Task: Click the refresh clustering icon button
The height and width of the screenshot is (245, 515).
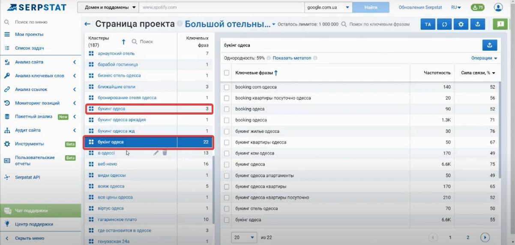Action: tap(444, 24)
